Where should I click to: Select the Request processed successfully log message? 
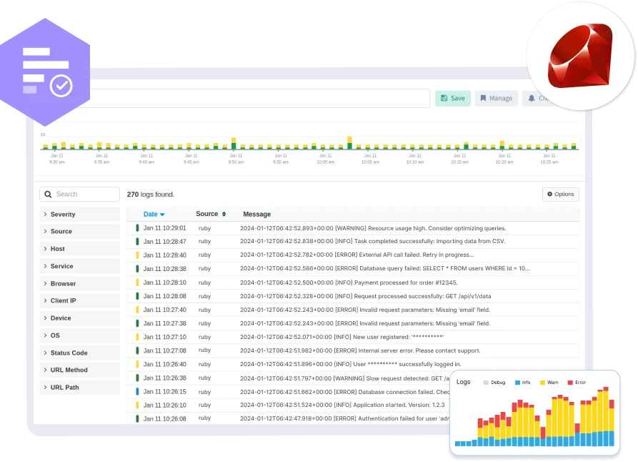[365, 296]
